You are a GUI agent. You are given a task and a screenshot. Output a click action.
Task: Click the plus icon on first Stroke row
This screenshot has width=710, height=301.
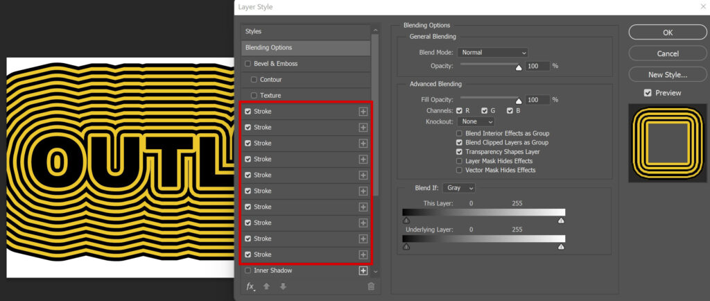(363, 112)
